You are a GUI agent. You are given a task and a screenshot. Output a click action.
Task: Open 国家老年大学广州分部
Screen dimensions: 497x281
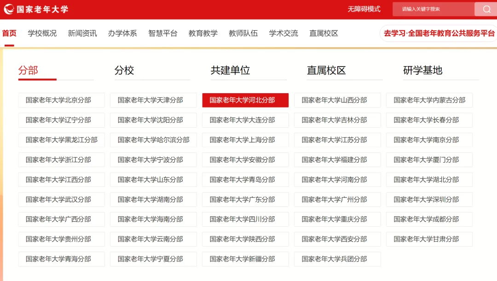pyautogui.click(x=338, y=200)
